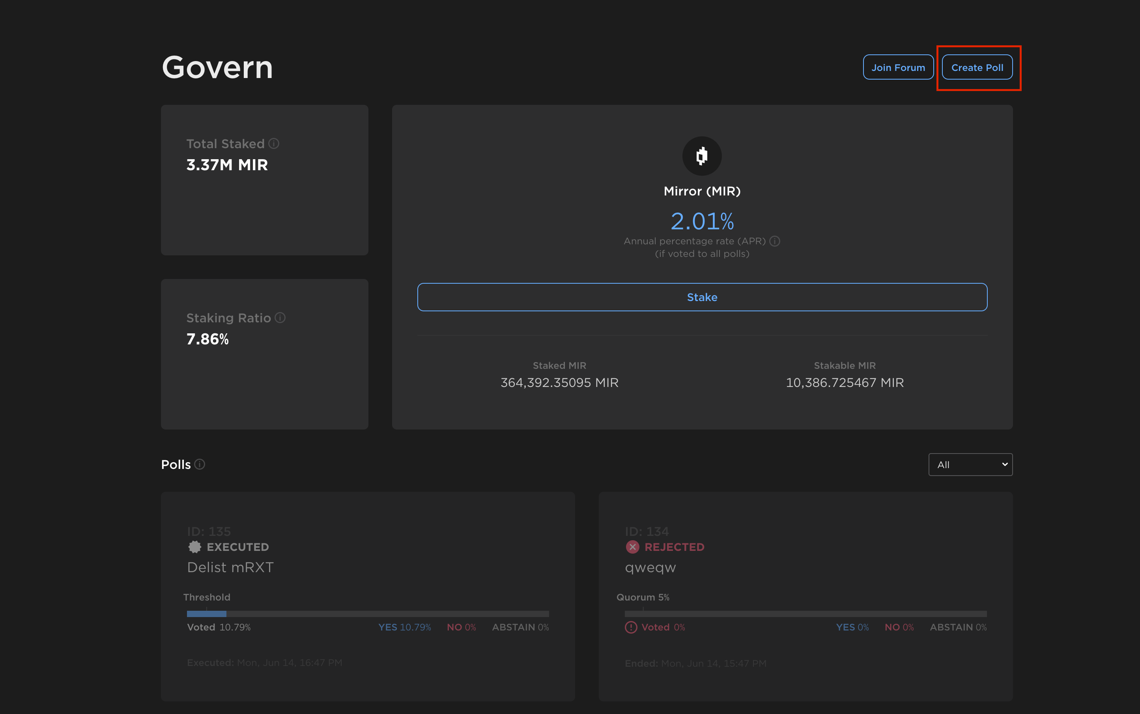
Task: Click poll 135 vote progress bar
Action: (x=368, y=614)
